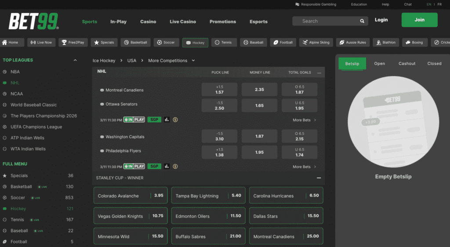This screenshot has height=247, width=450.
Task: Bet Washington Capitals money line 1.87
Action: pyautogui.click(x=259, y=136)
